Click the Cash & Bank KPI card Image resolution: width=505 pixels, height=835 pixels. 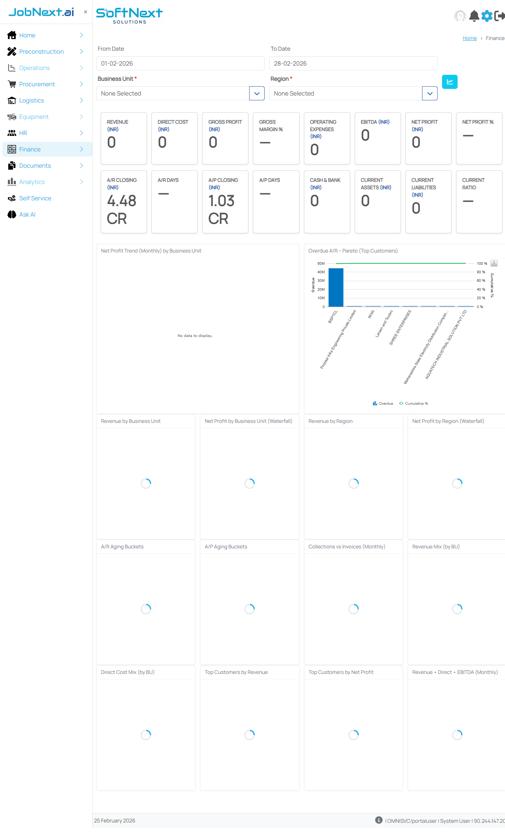coord(327,202)
